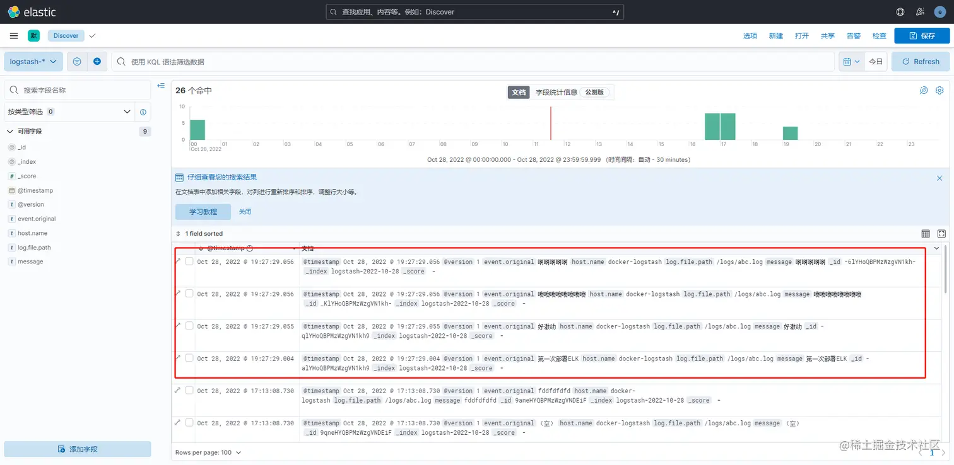Screen dimensions: 954x465
Task: Click the Discover breadcrumb badge
Action: pyautogui.click(x=66, y=36)
